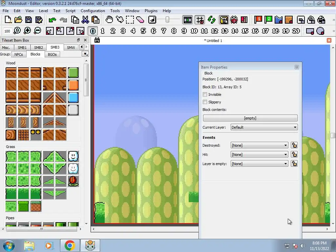Enable the Slippery checkbox

tap(205, 102)
